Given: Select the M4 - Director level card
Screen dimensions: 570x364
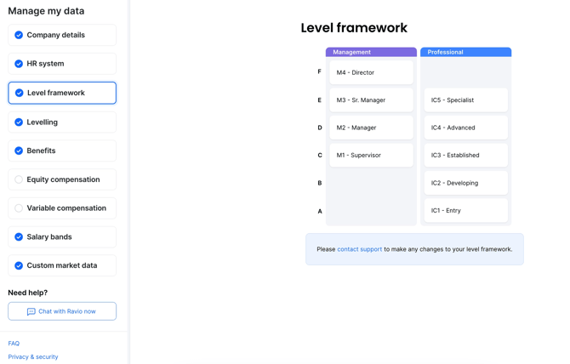Looking at the screenshot, I should point(371,72).
